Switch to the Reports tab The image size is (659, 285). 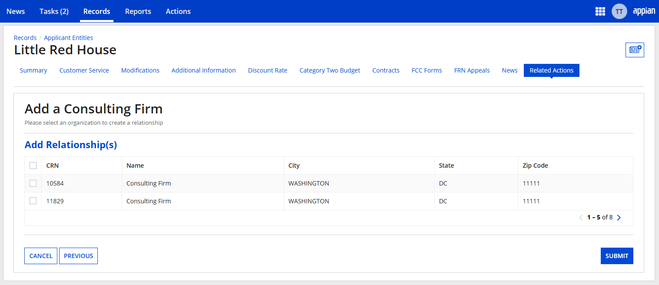coord(138,11)
